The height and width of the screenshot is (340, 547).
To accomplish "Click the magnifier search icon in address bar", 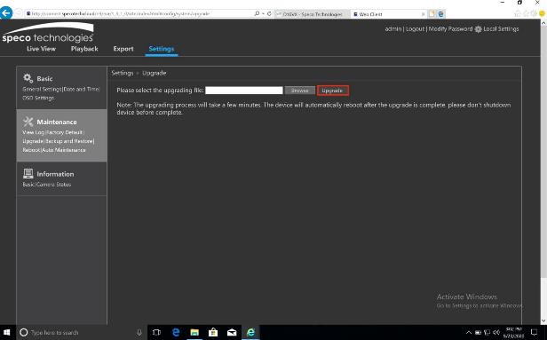I will [258, 13].
